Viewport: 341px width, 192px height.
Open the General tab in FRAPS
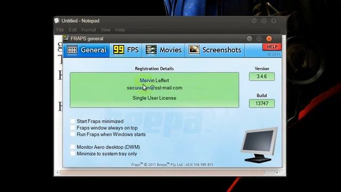click(86, 50)
